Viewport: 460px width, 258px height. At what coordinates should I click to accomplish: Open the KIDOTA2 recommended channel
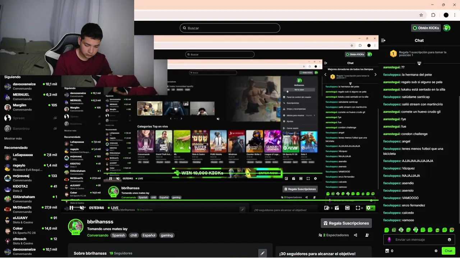click(31, 188)
